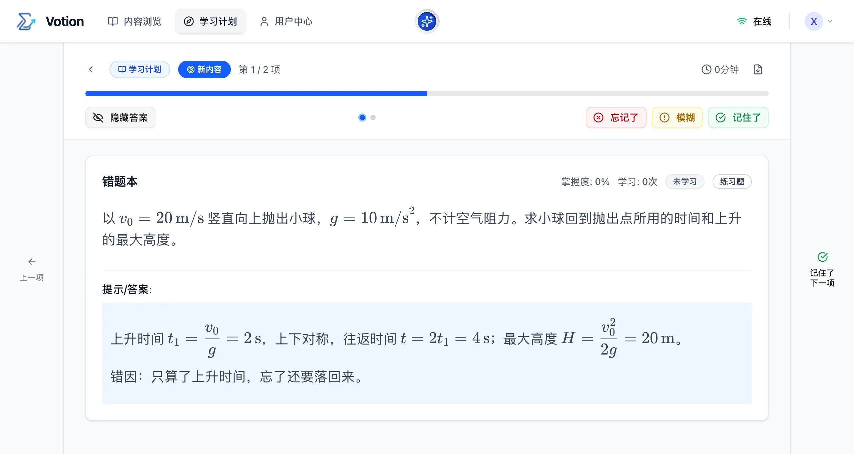The height and width of the screenshot is (454, 854).
Task: Select the second pagination dot
Action: (373, 118)
